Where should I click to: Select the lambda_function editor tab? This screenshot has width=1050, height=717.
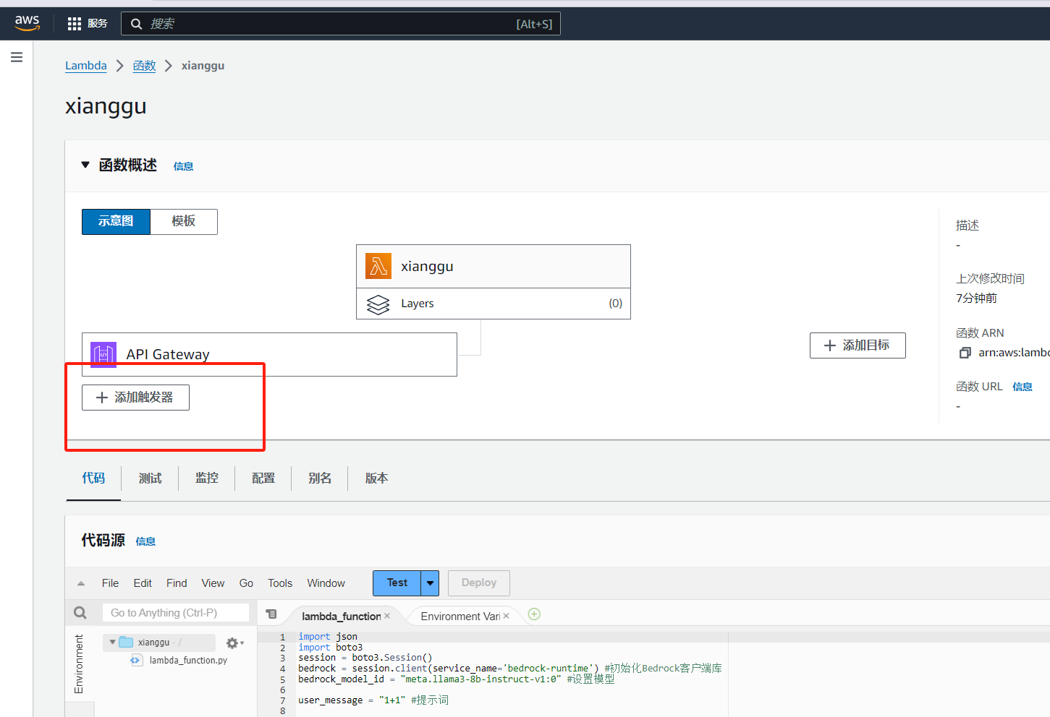click(341, 616)
